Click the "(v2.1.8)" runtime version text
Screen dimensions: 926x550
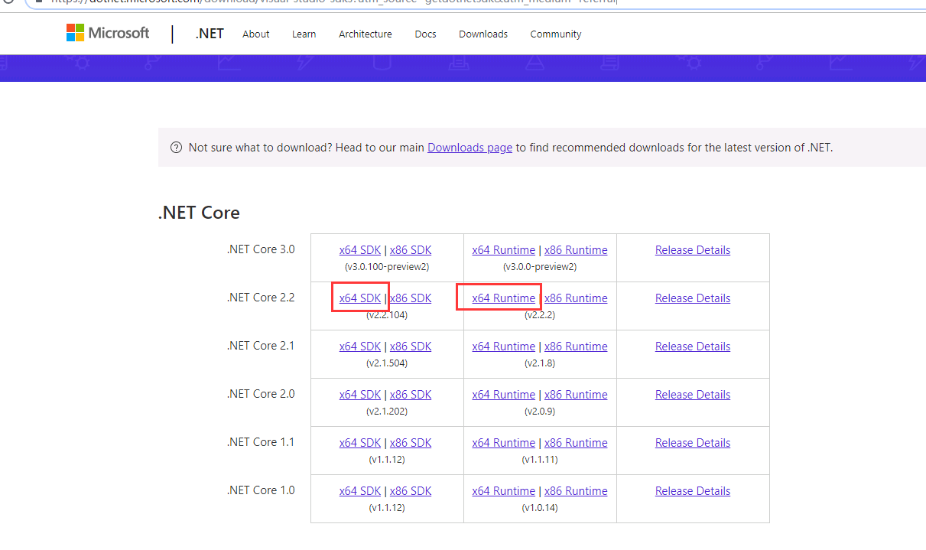point(540,363)
